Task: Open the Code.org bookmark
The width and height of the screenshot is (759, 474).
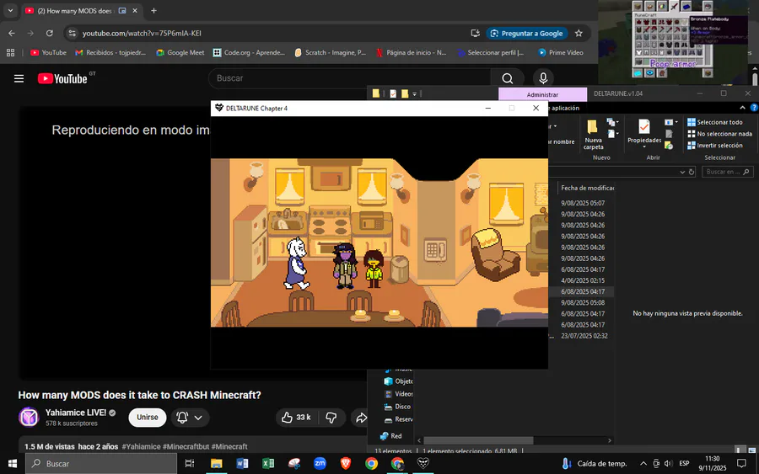Action: [x=249, y=53]
